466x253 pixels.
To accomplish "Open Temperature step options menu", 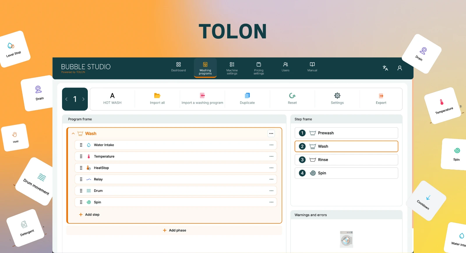I will [271, 156].
